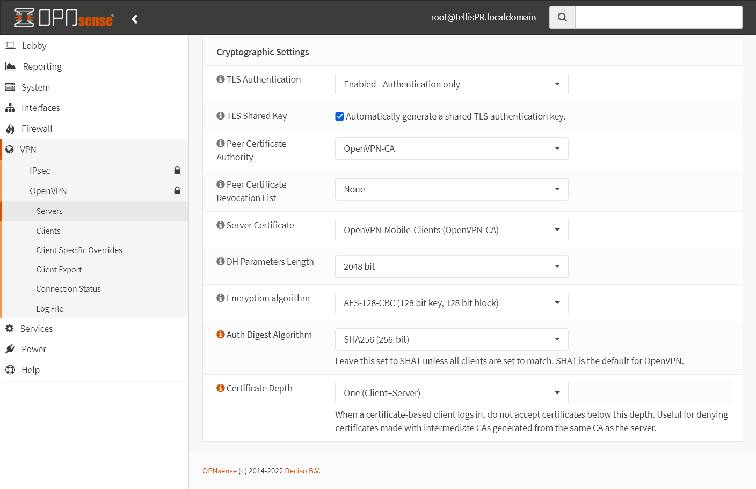Image resolution: width=756 pixels, height=489 pixels.
Task: Click inside the search input field
Action: tap(658, 17)
